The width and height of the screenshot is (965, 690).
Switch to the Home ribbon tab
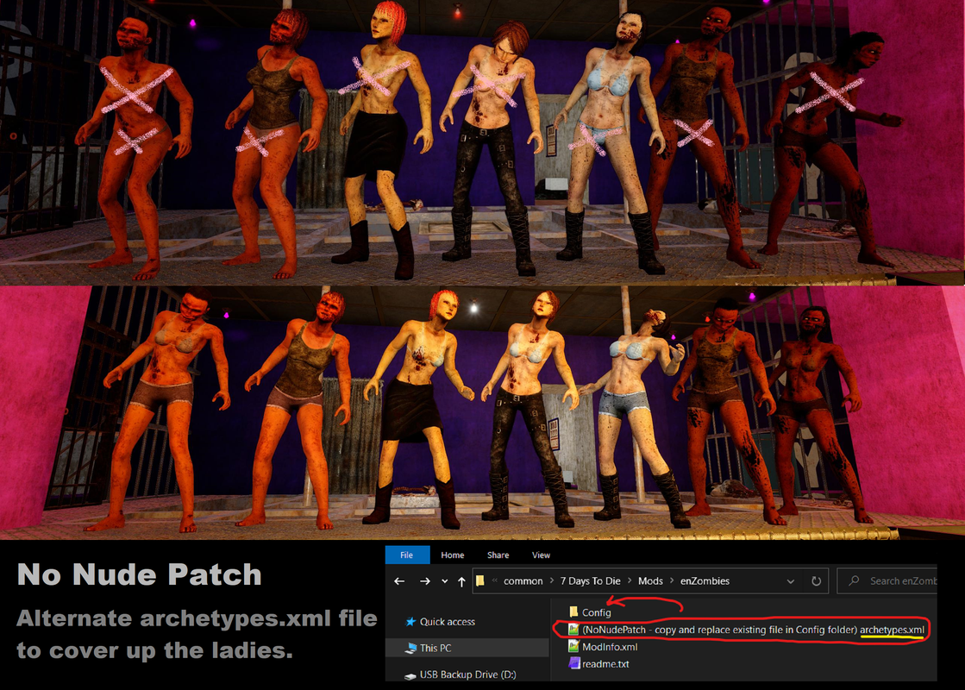coord(453,555)
